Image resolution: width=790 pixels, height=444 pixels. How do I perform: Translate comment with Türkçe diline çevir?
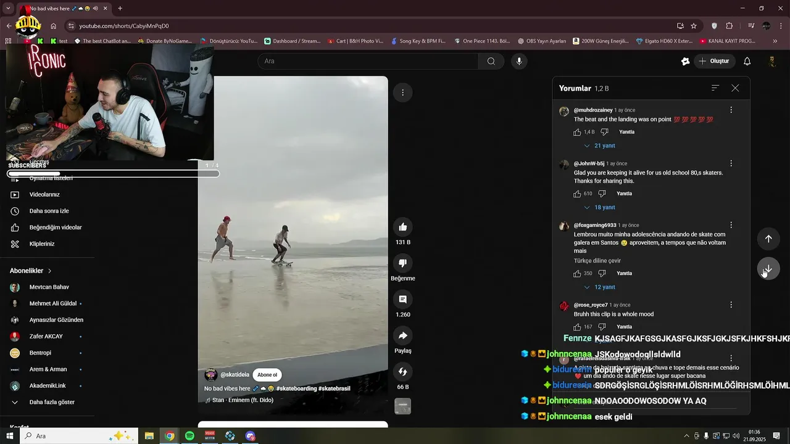pyautogui.click(x=597, y=261)
